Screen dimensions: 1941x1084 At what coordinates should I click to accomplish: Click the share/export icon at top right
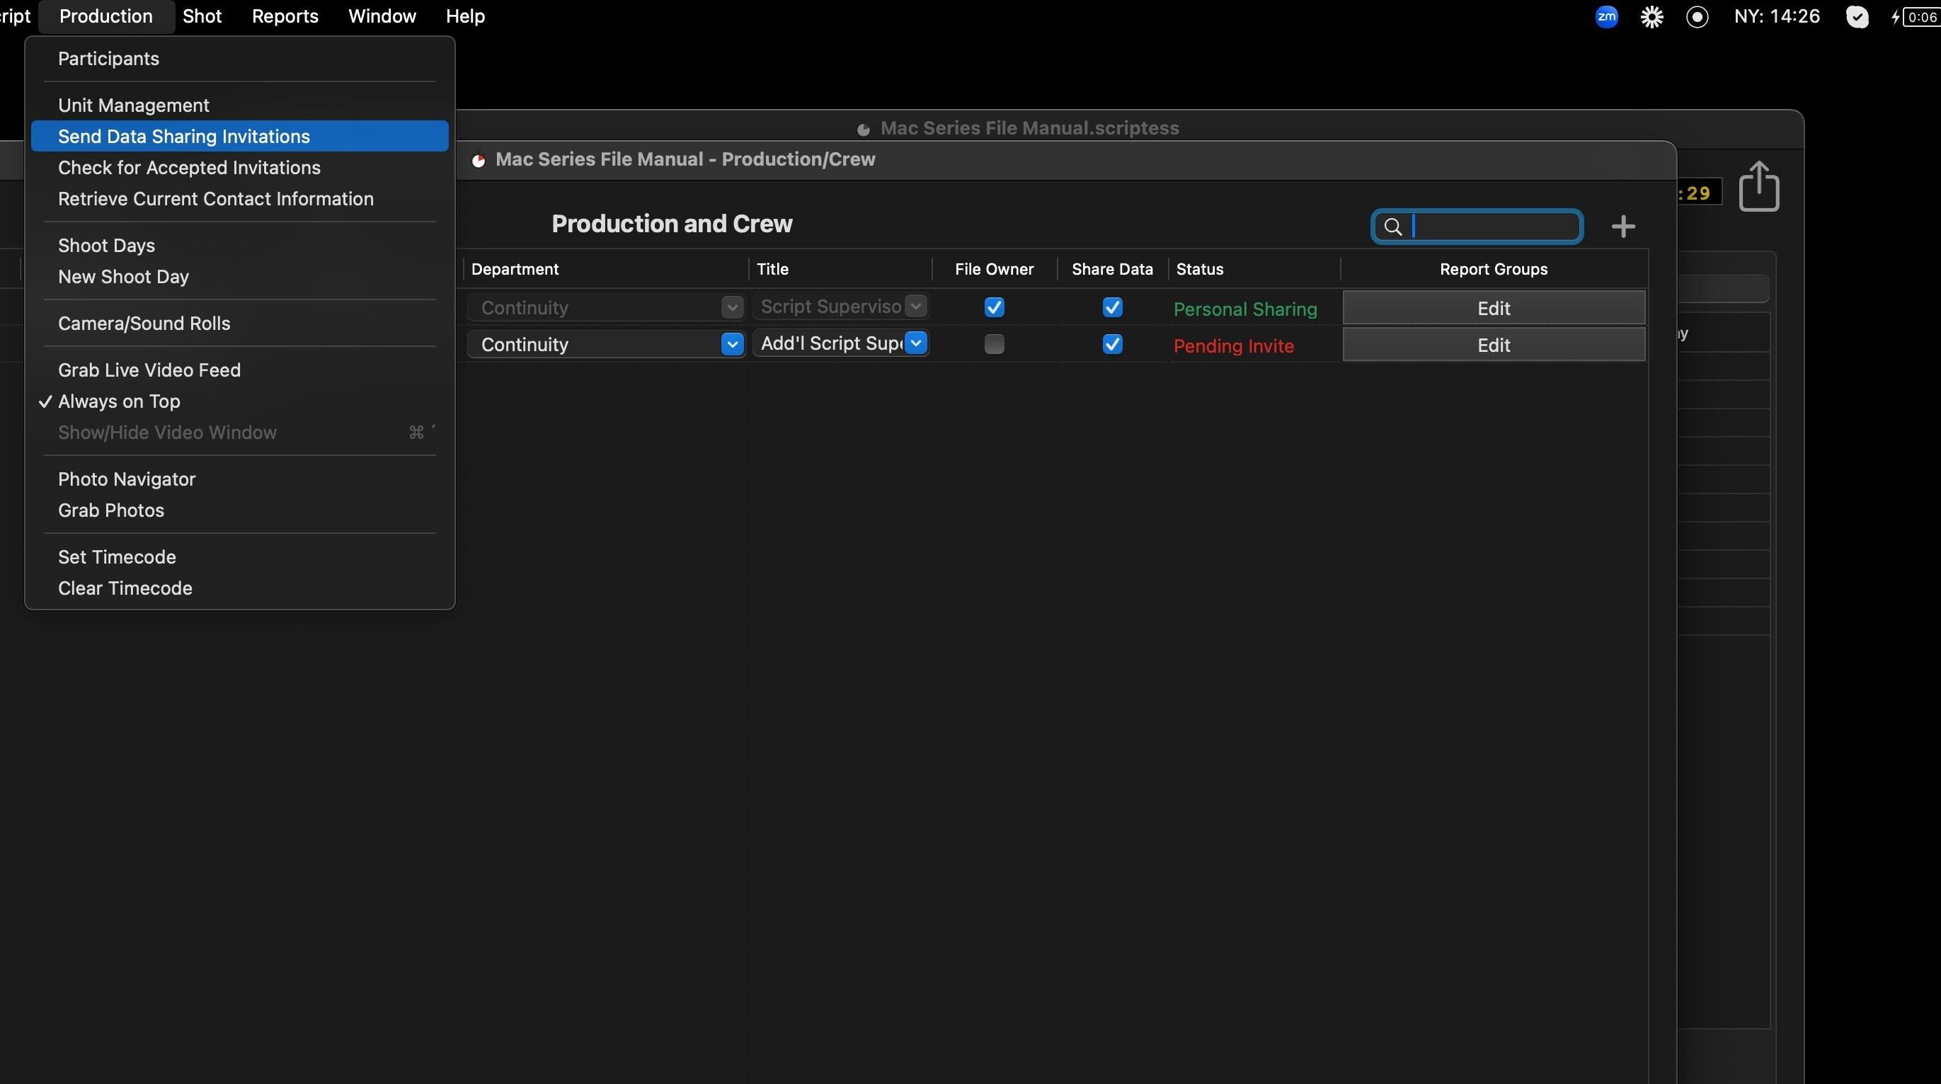click(x=1758, y=187)
